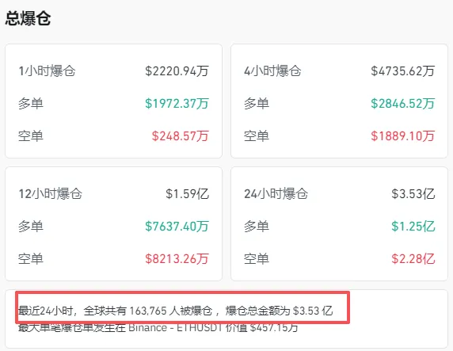Click 空单 label in 1小时爆仓 card
Image resolution: width=453 pixels, height=351 pixels.
click(31, 136)
